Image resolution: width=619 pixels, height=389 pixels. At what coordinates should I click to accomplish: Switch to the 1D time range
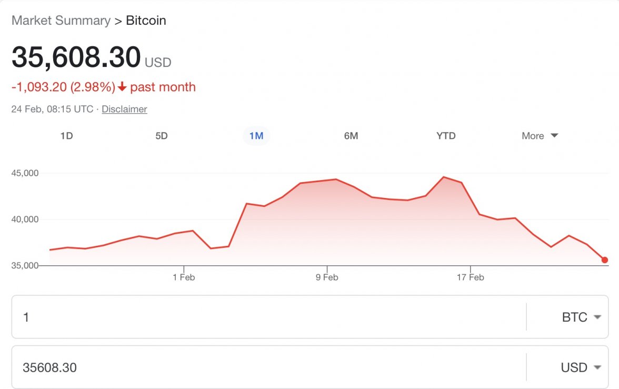(x=66, y=136)
